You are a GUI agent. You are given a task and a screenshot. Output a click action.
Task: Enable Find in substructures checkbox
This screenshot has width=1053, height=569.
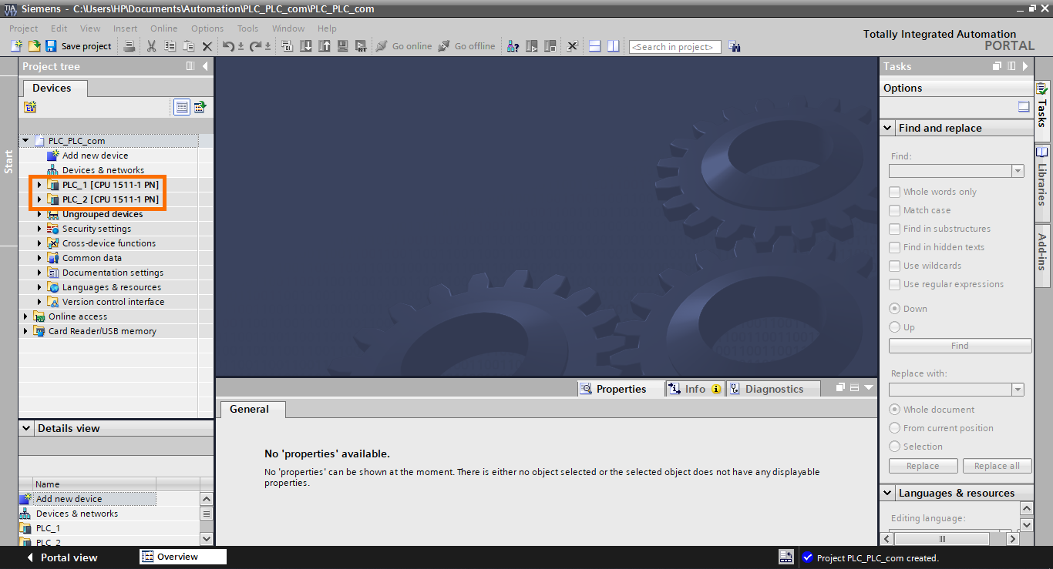(x=894, y=229)
